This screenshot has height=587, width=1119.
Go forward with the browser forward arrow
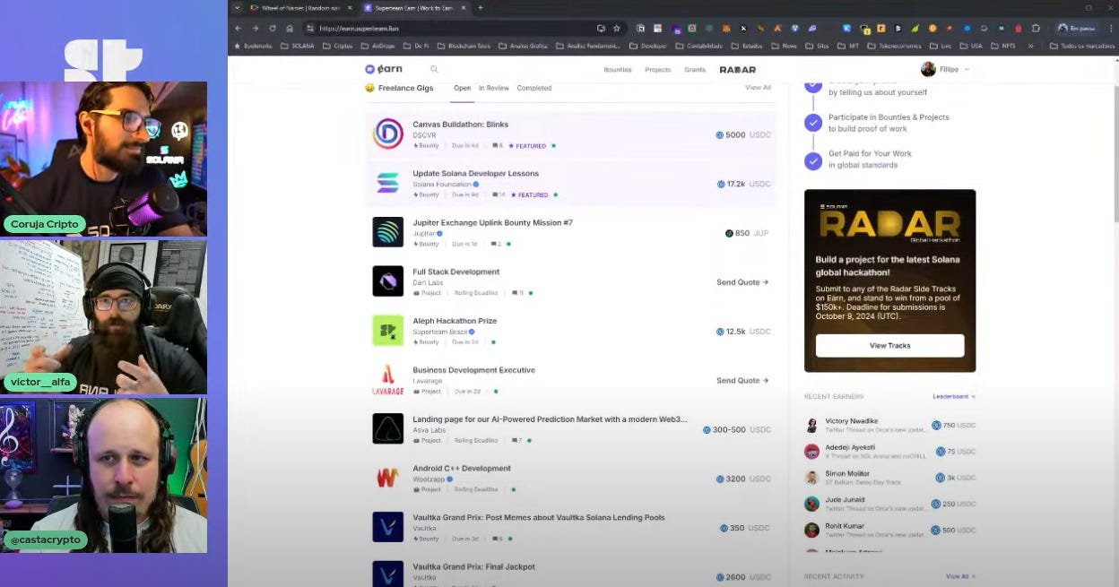(256, 28)
